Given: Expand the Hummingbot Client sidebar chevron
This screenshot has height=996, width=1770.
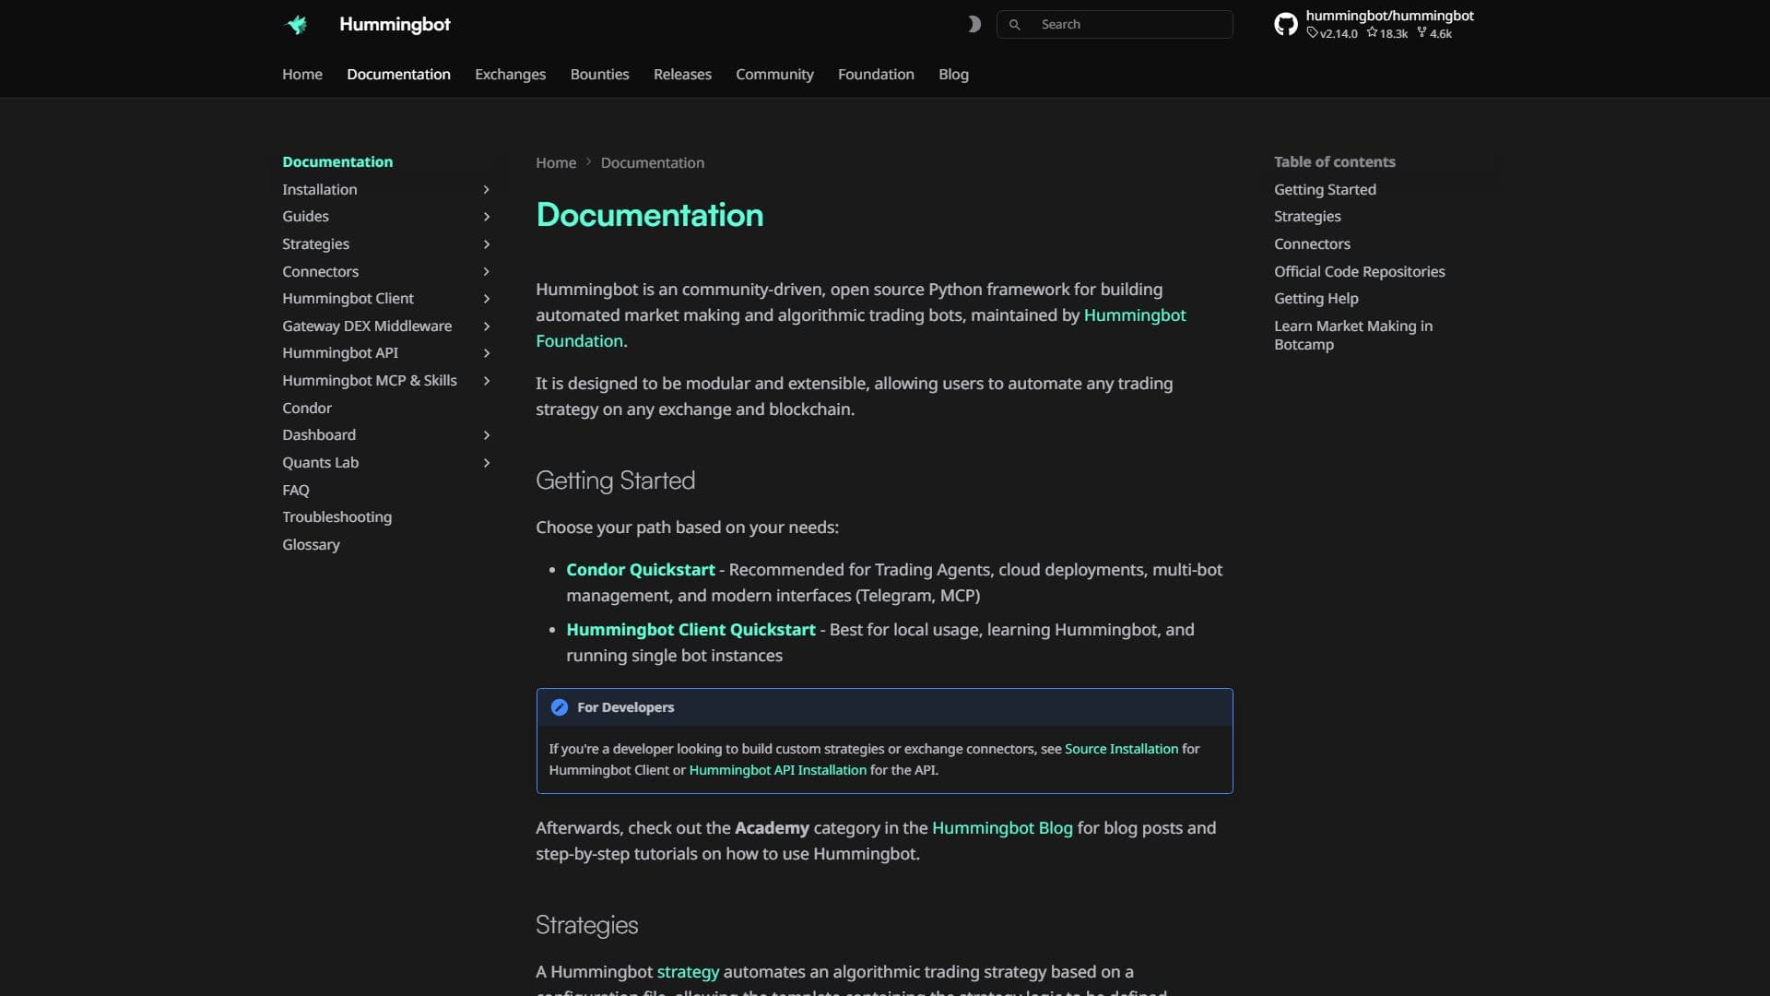Looking at the screenshot, I should click(x=487, y=299).
